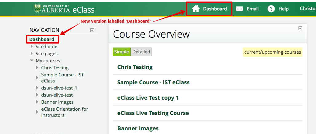
Task: Expand the Banner Images navigation arrow
Action: click(x=37, y=102)
